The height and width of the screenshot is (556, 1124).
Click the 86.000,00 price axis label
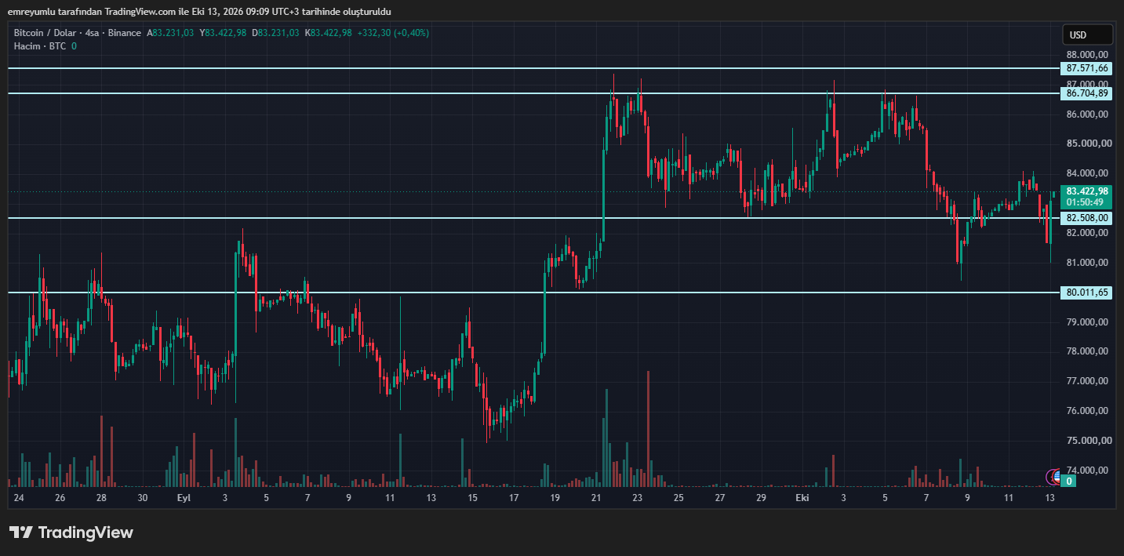pos(1087,114)
